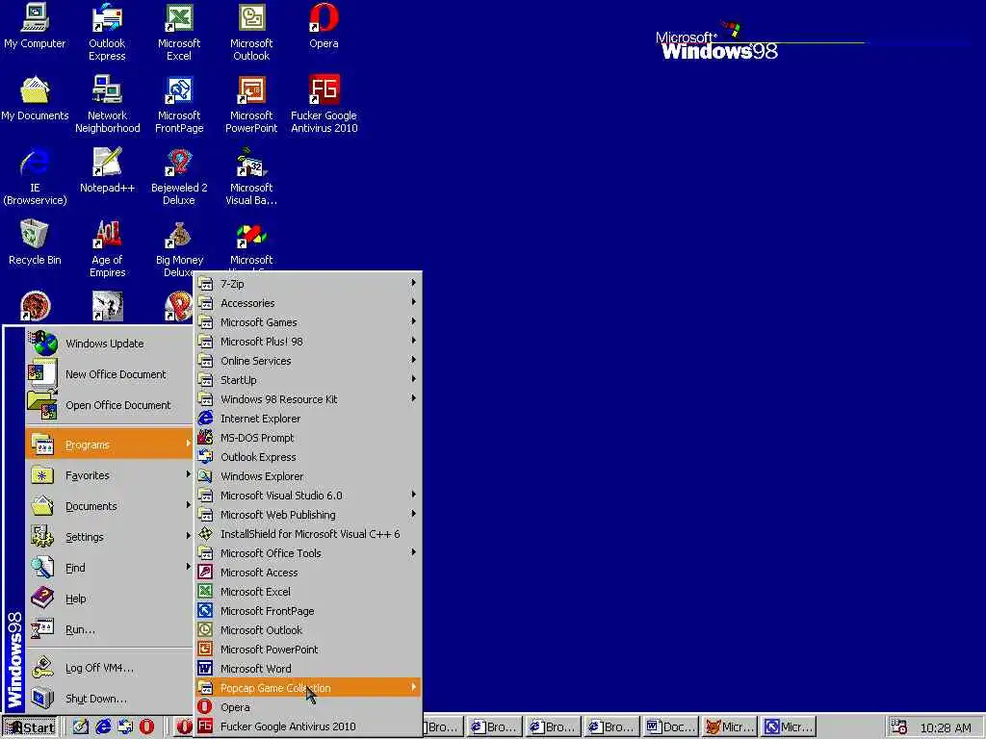
Task: Expand Online Services folder
Action: [x=307, y=361]
